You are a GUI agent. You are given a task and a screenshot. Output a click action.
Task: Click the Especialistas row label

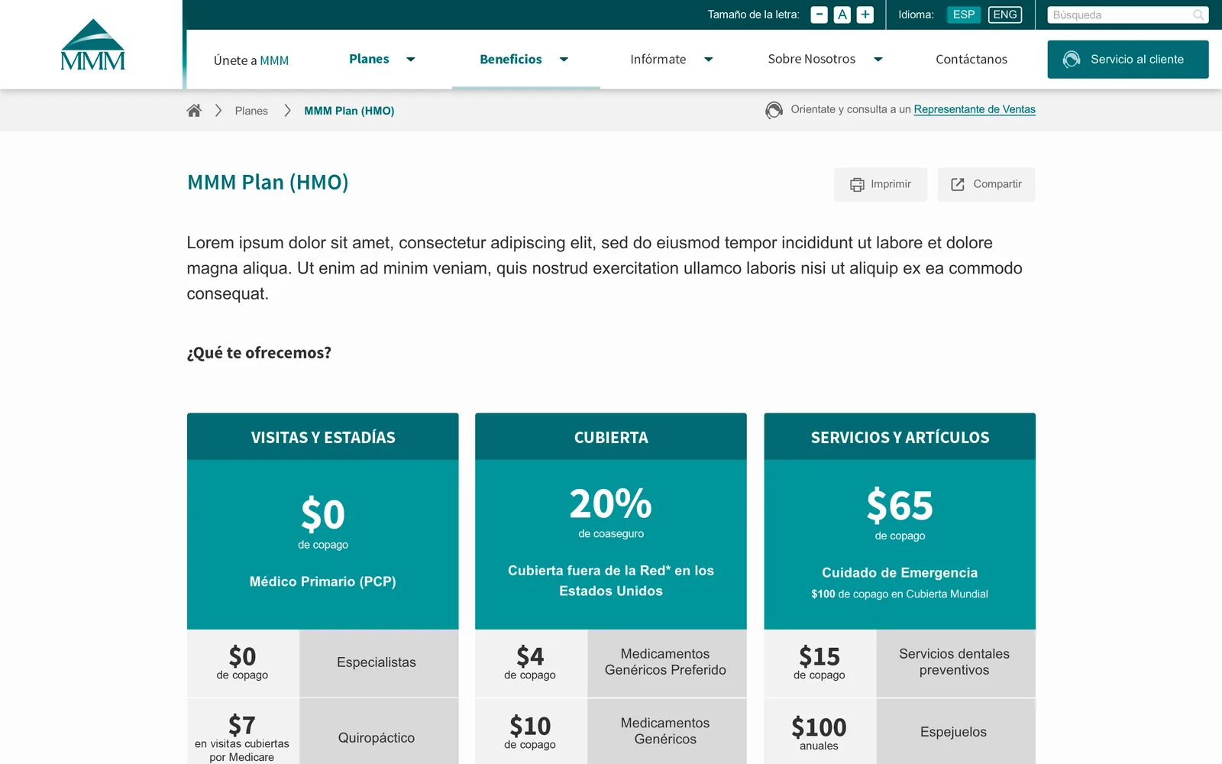coord(377,662)
